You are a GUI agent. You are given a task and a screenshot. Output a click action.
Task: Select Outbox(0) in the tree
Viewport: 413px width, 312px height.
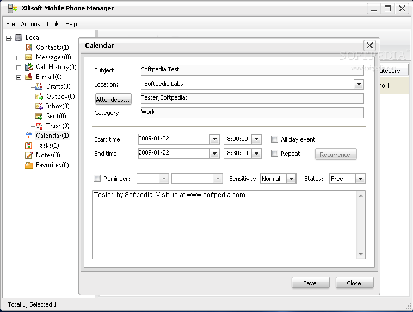coord(60,96)
